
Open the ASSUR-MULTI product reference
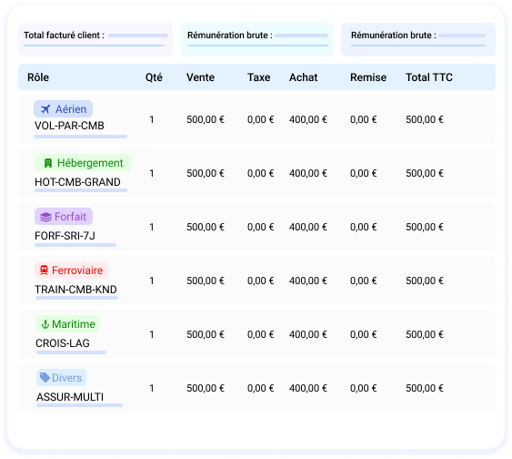point(70,397)
